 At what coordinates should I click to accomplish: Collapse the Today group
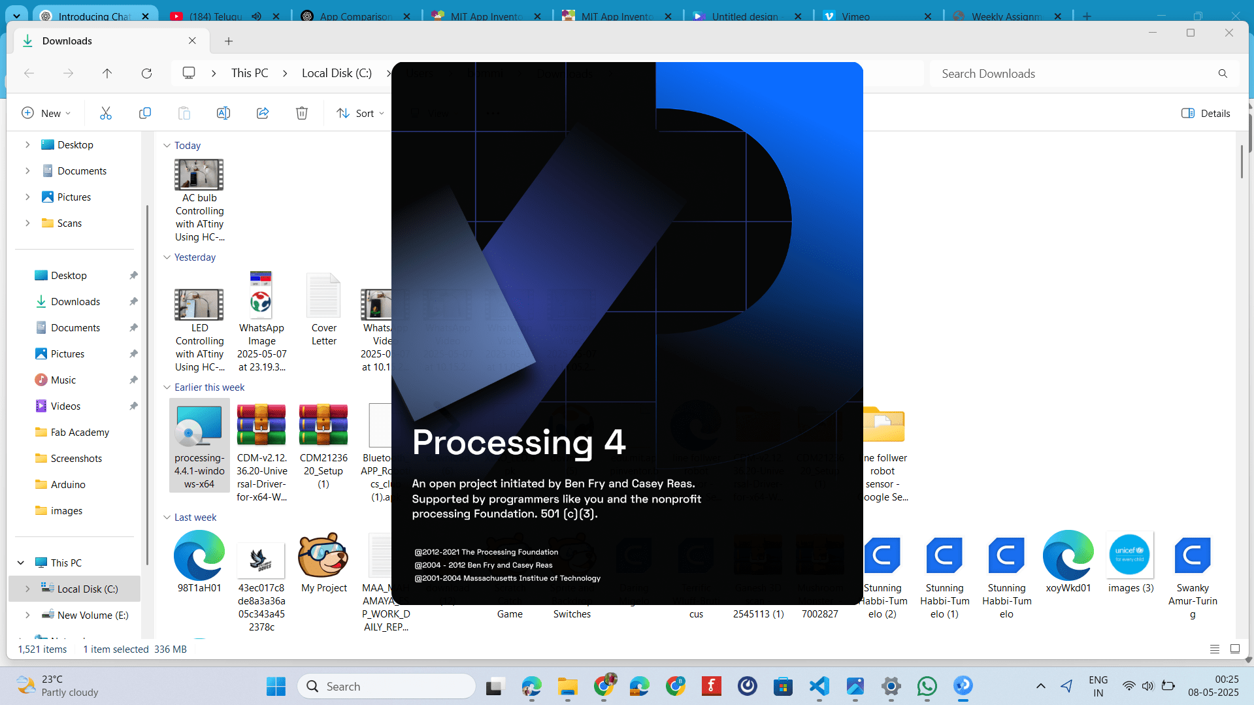point(167,145)
